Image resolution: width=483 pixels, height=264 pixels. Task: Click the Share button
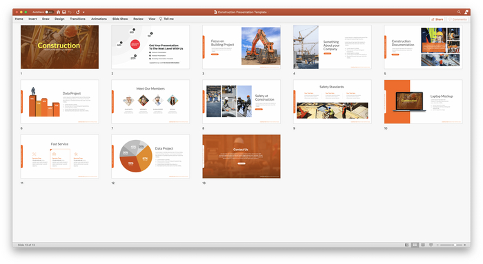pyautogui.click(x=437, y=19)
